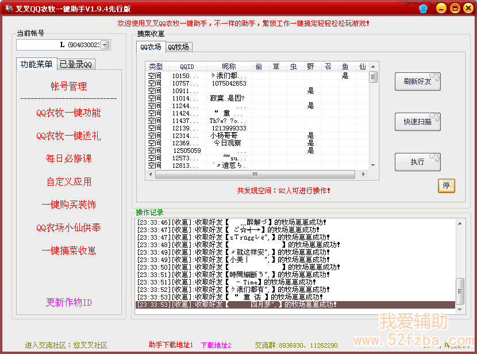Viewport: 477px width, 354px height.
Task: Click the friend list vertical scrollbar thumb
Action: [x=373, y=77]
